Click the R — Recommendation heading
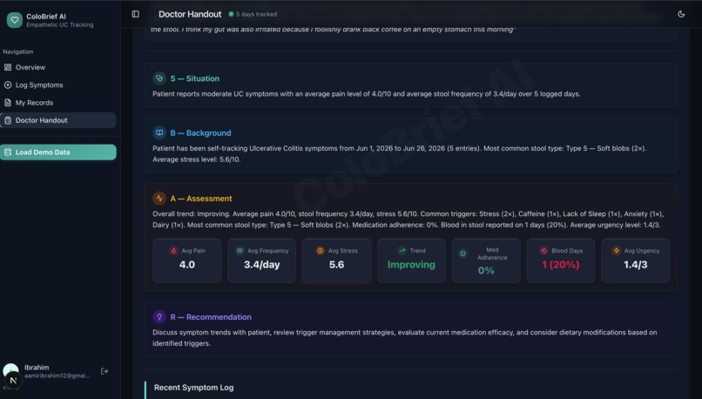 211,317
